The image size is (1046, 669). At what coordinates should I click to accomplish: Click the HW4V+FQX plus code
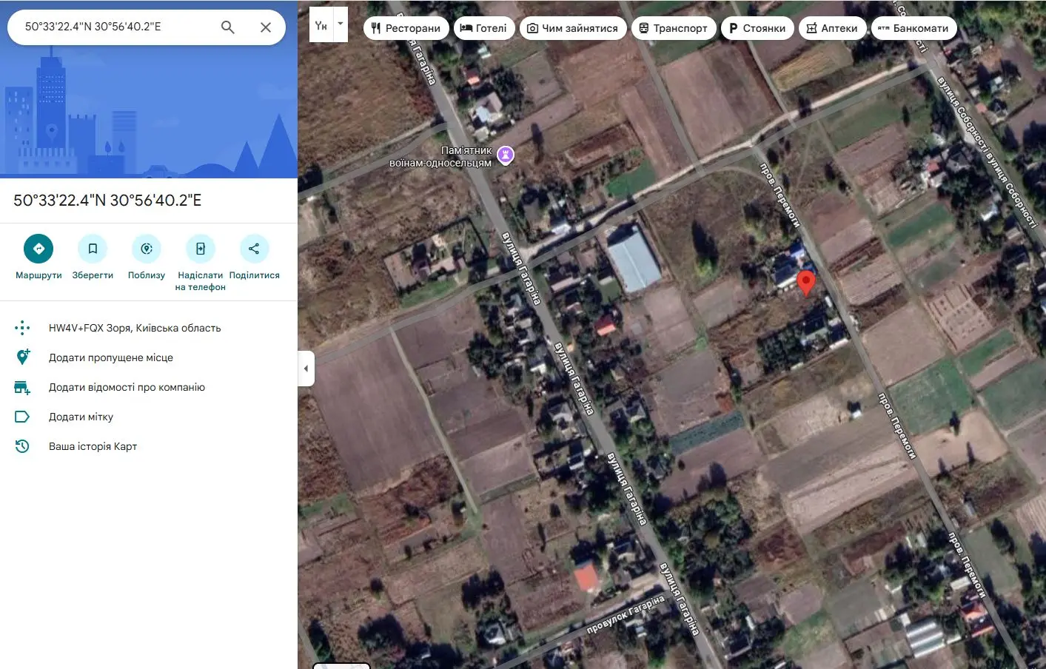point(135,327)
